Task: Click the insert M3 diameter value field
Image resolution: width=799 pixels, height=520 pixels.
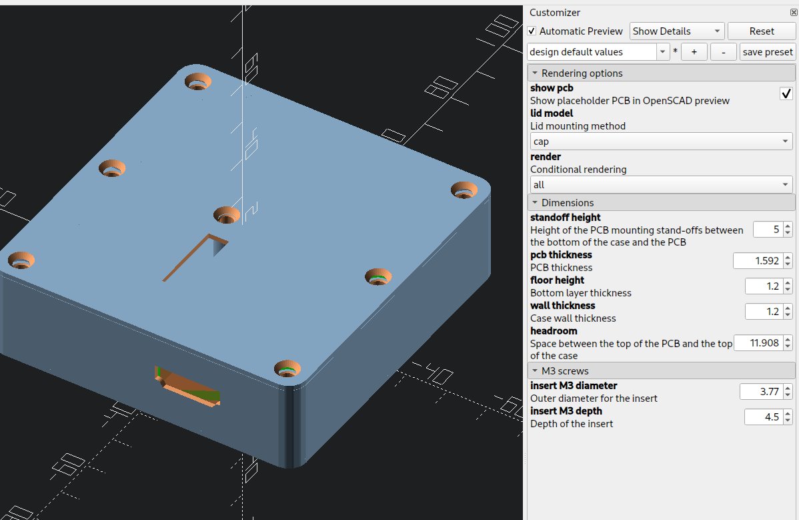Action: (761, 392)
